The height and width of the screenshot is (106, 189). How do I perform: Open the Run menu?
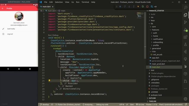(78, 2)
